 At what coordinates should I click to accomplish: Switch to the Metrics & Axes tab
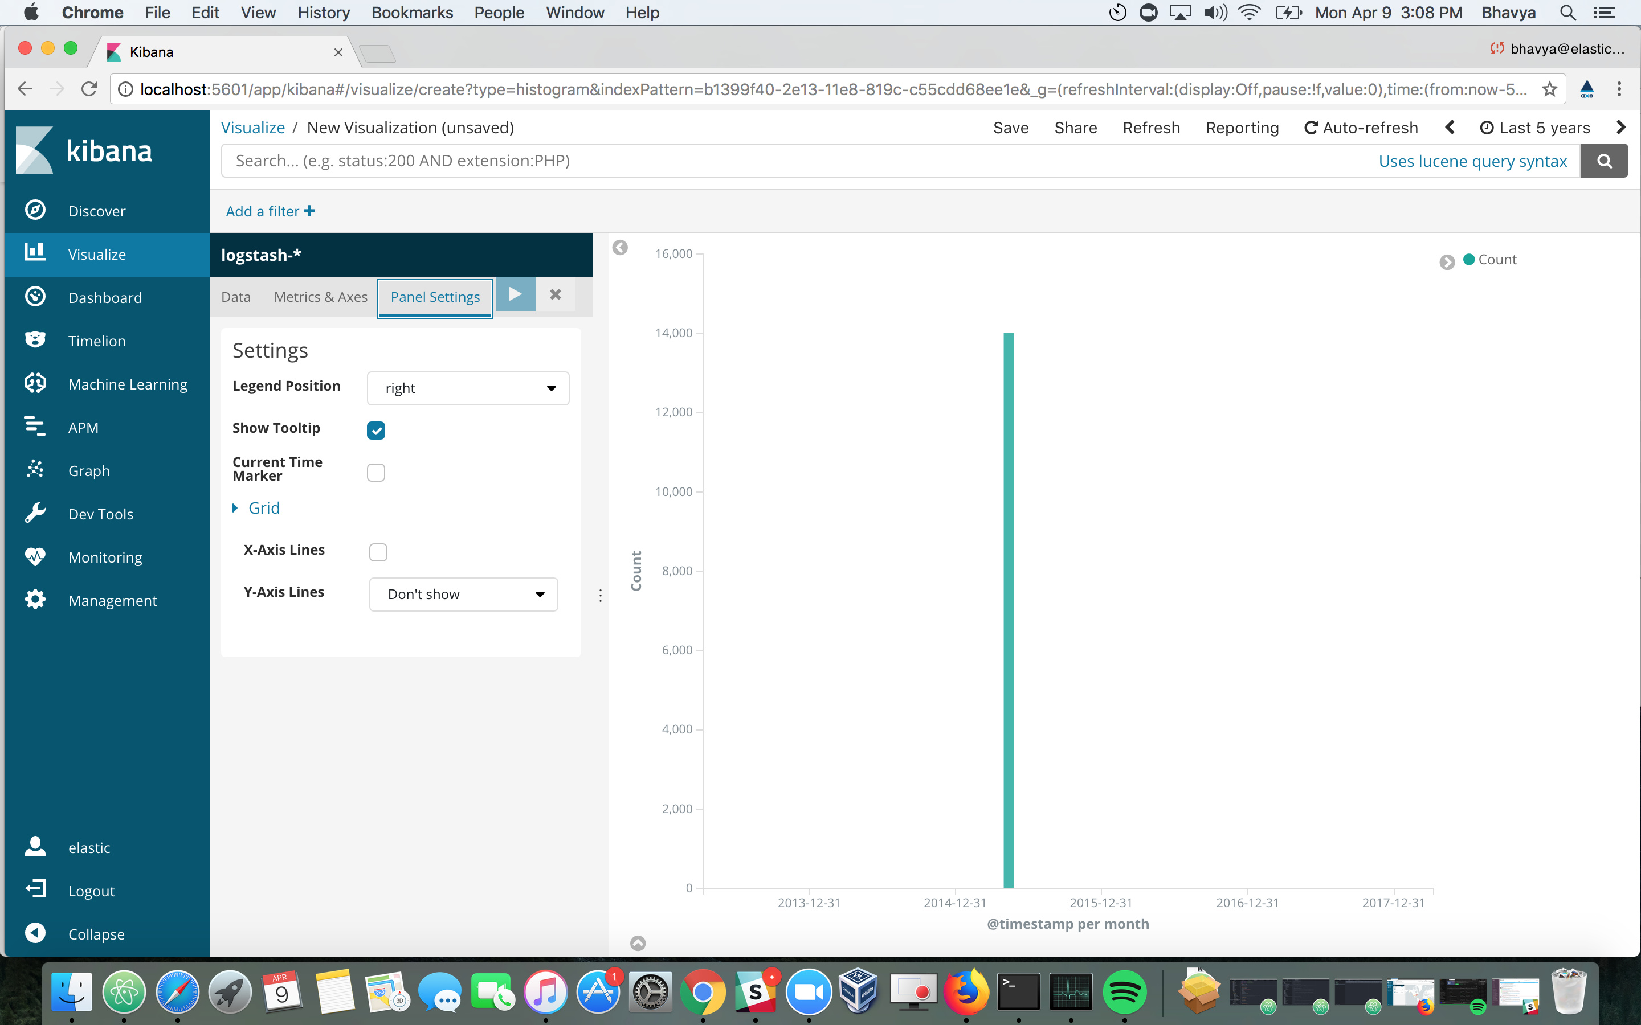pos(320,297)
